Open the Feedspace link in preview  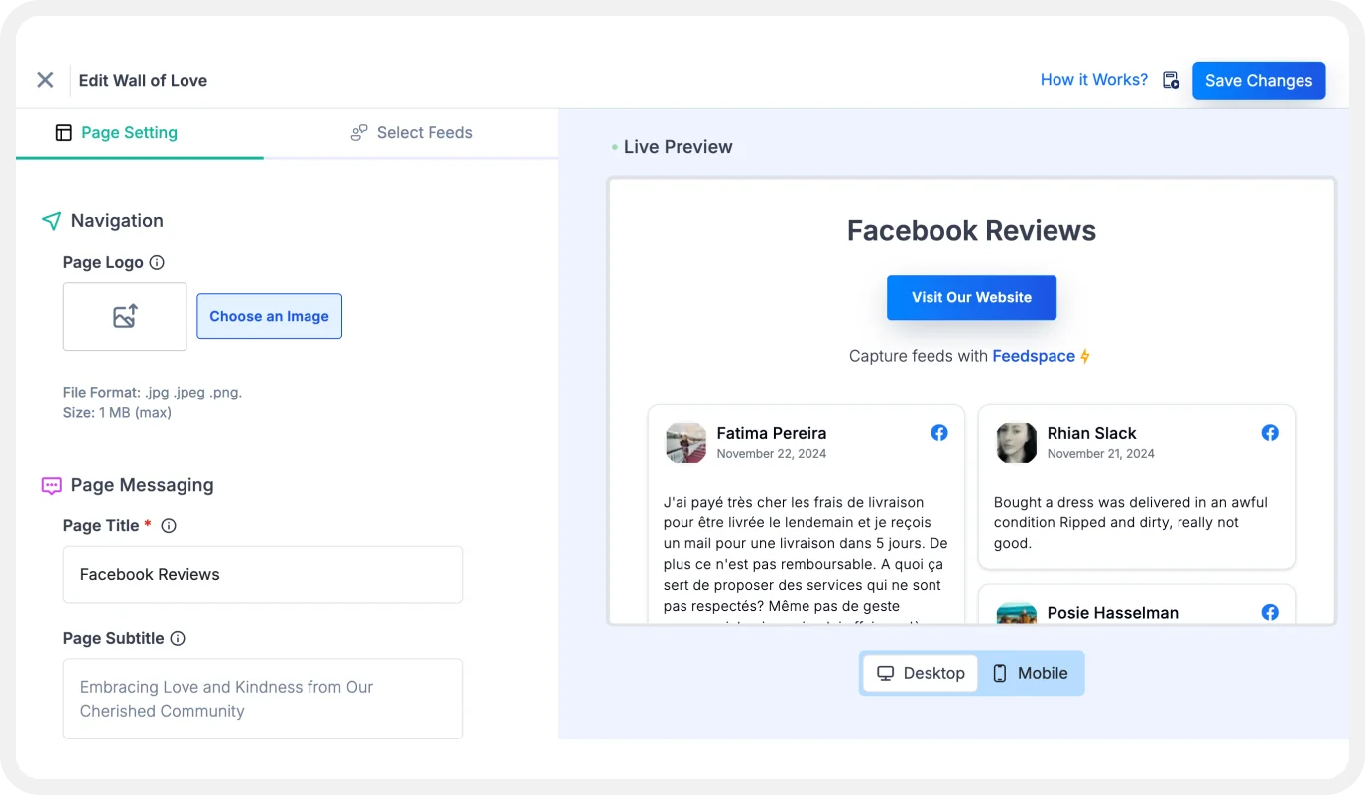pyautogui.click(x=1033, y=356)
